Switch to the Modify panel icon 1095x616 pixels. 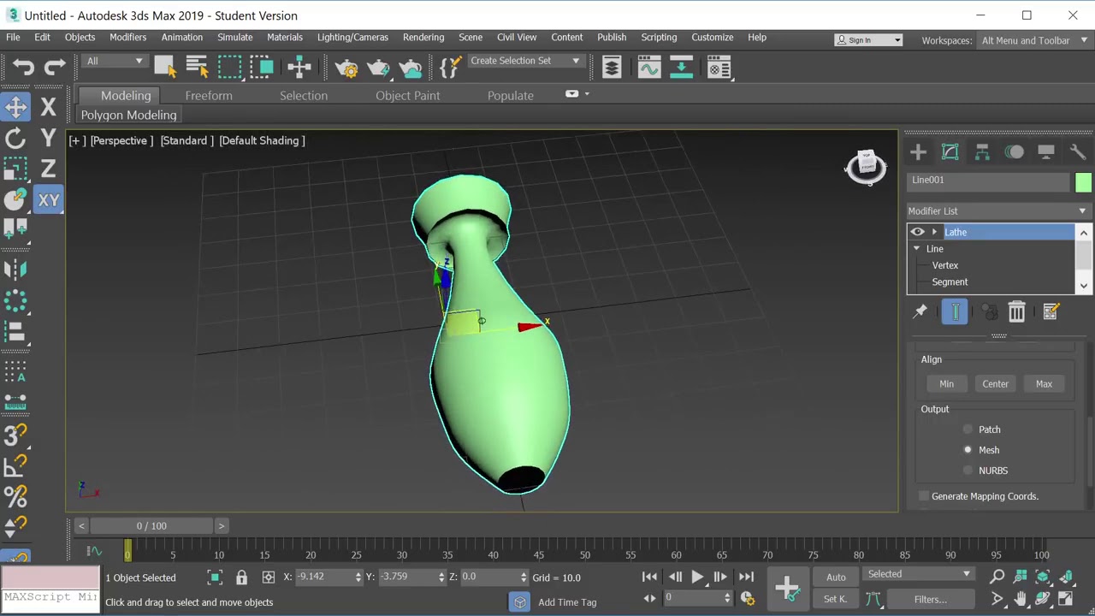coord(950,152)
